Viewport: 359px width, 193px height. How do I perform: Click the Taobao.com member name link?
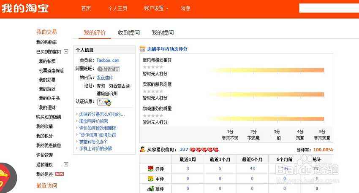tap(108, 60)
